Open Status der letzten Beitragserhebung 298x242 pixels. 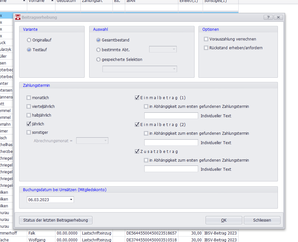point(55,220)
